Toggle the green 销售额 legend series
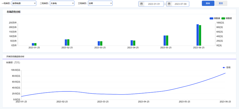This screenshot has width=239, height=109. [227, 18]
